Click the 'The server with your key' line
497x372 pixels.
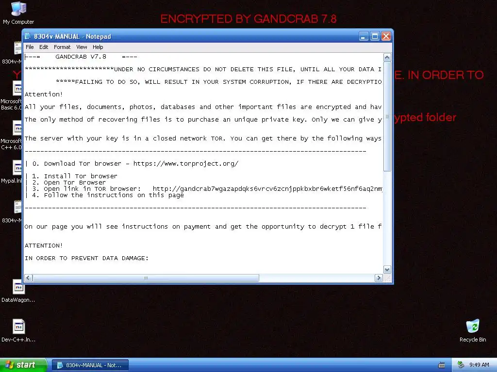pyautogui.click(x=203, y=139)
